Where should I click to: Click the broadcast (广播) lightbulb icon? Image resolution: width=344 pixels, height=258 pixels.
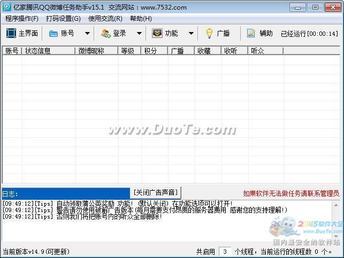209,33
